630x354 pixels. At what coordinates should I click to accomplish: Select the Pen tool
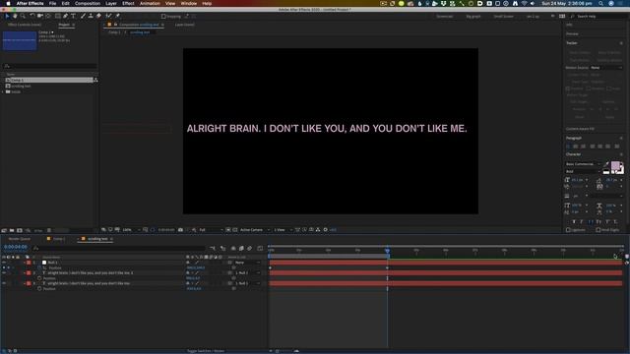coord(66,16)
